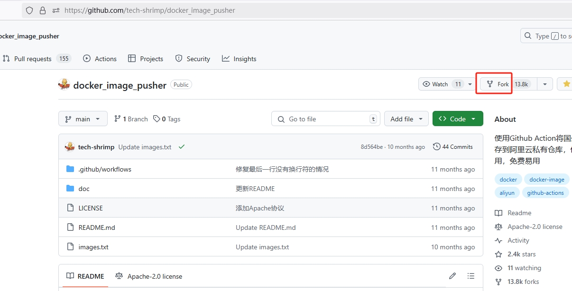Open the Fork options dropdown arrow
The image size is (572, 291).
click(x=544, y=84)
